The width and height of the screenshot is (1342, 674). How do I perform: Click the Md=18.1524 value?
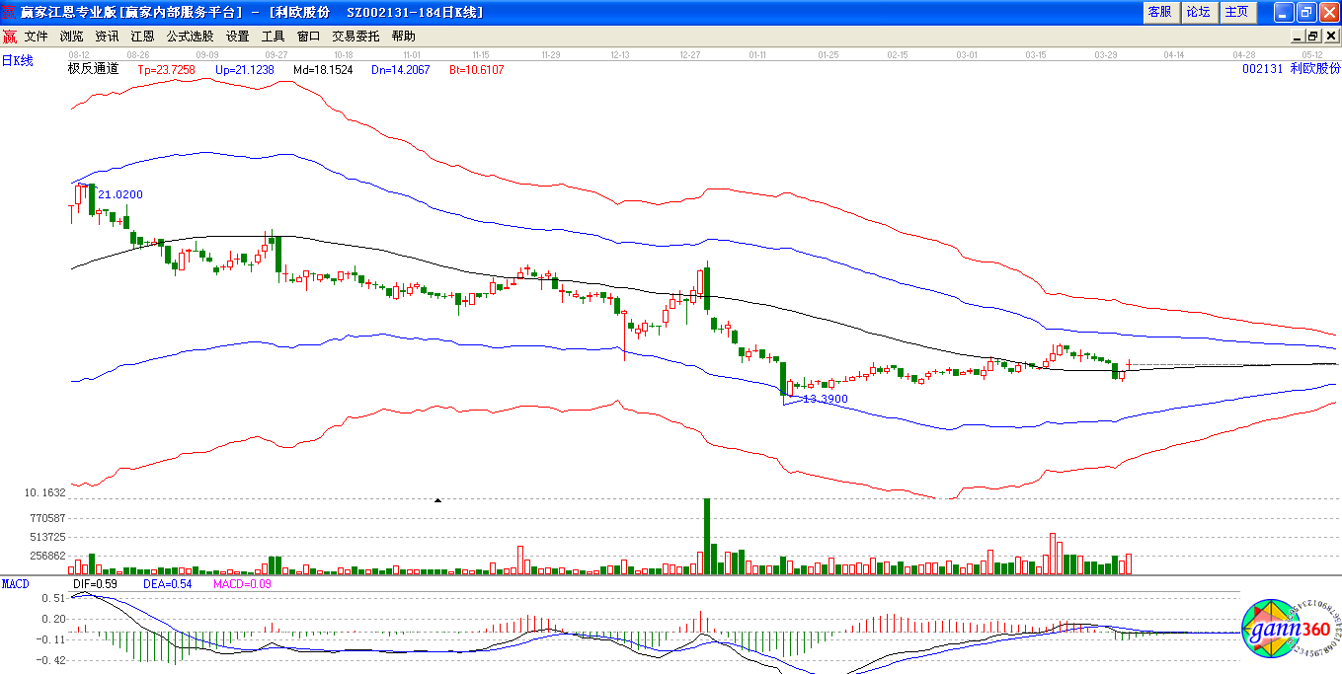pos(323,70)
